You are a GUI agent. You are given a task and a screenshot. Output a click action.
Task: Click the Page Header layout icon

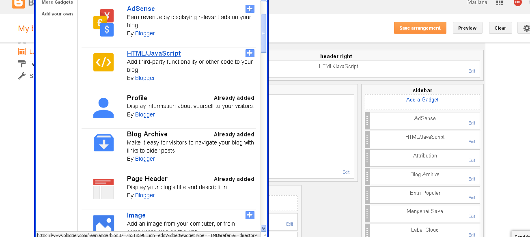(x=103, y=189)
